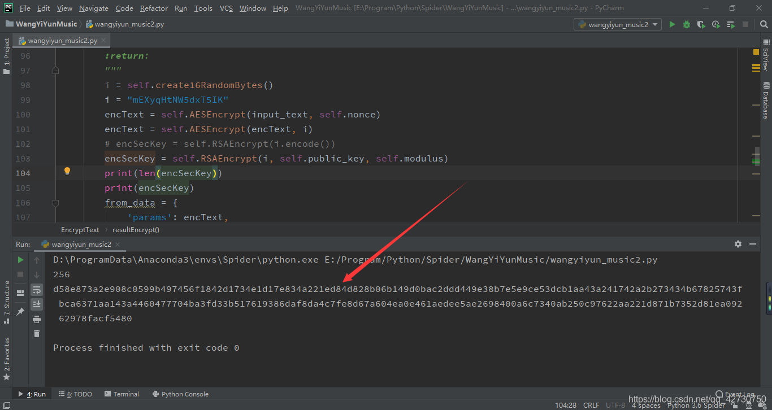Collapse the from_data dict fold at line 106
772x410 pixels.
pos(55,203)
